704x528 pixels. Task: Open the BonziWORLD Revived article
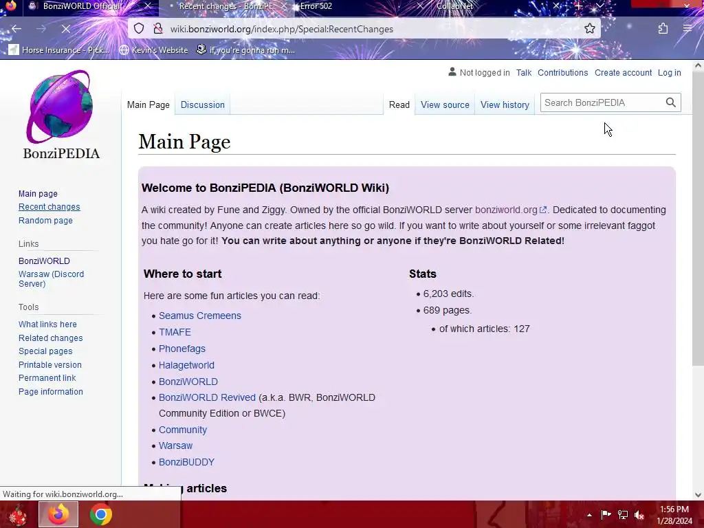[207, 398]
